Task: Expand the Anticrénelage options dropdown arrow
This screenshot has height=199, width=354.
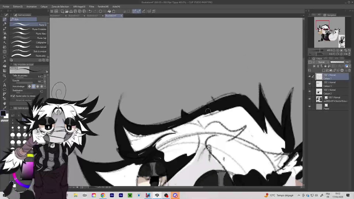Action: pos(45,87)
